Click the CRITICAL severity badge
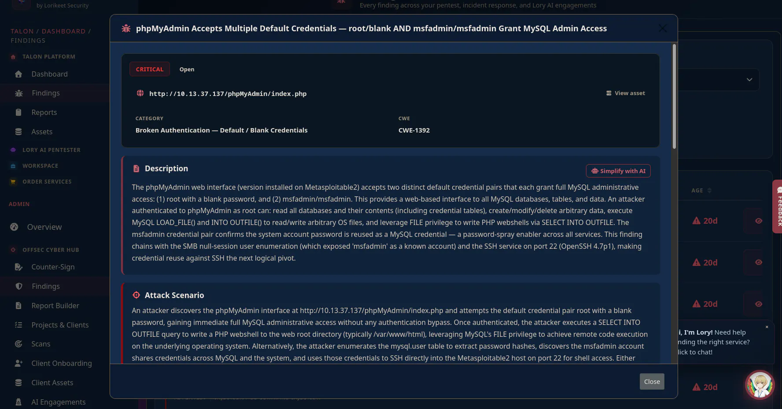 pos(150,69)
